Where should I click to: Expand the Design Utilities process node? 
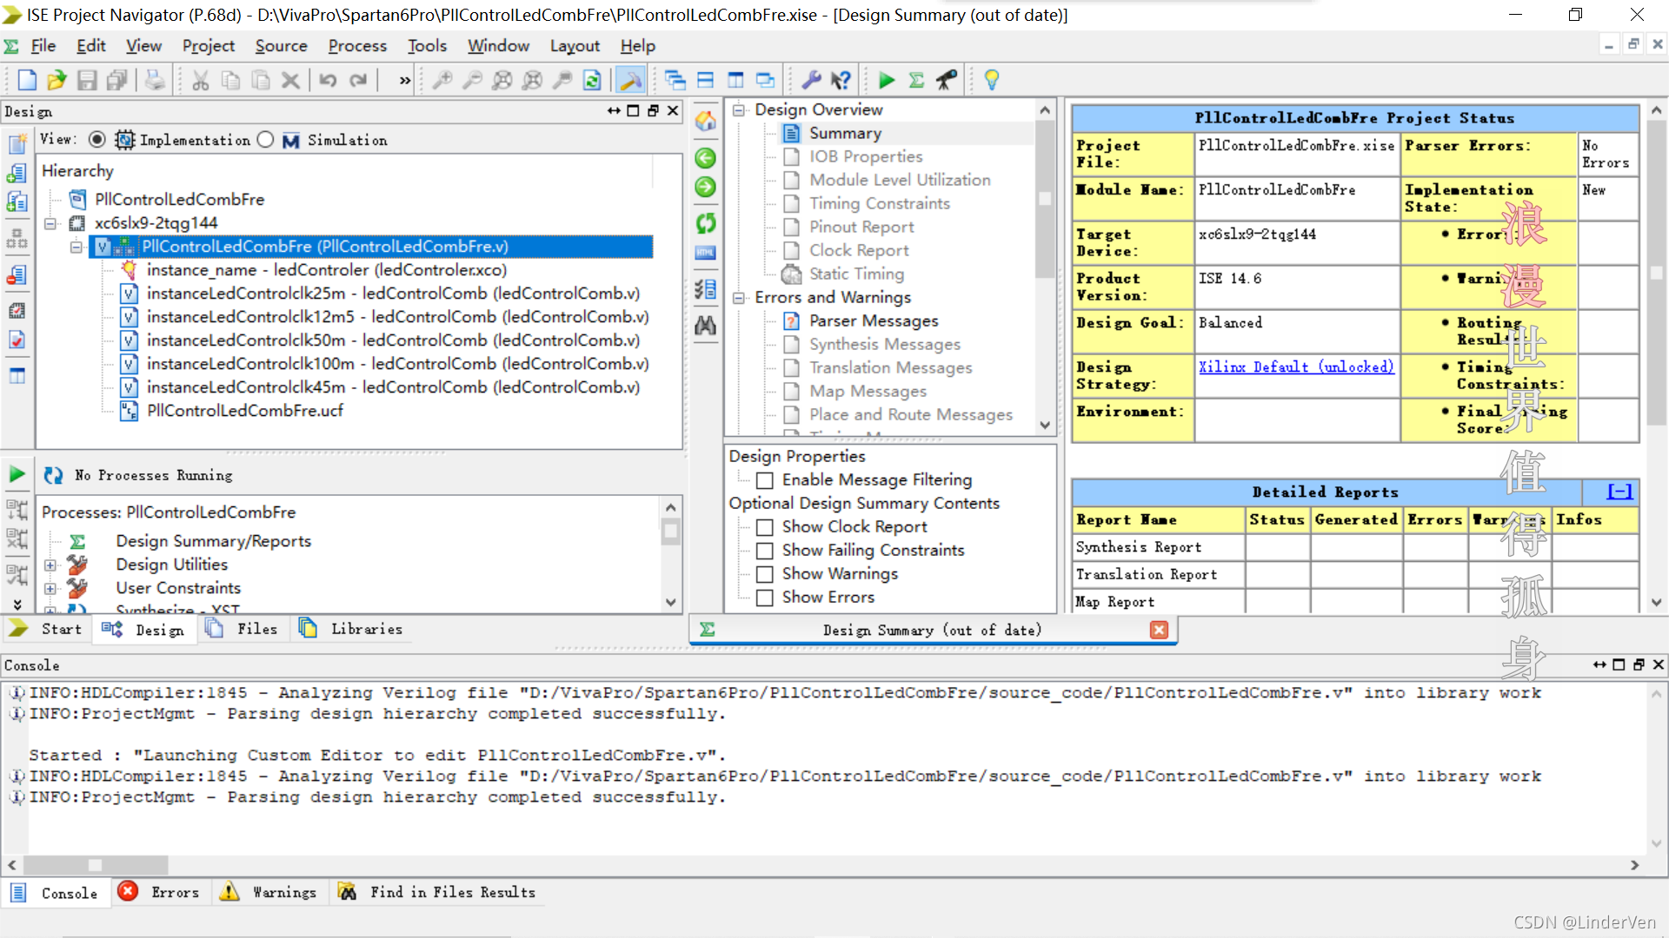coord(50,565)
